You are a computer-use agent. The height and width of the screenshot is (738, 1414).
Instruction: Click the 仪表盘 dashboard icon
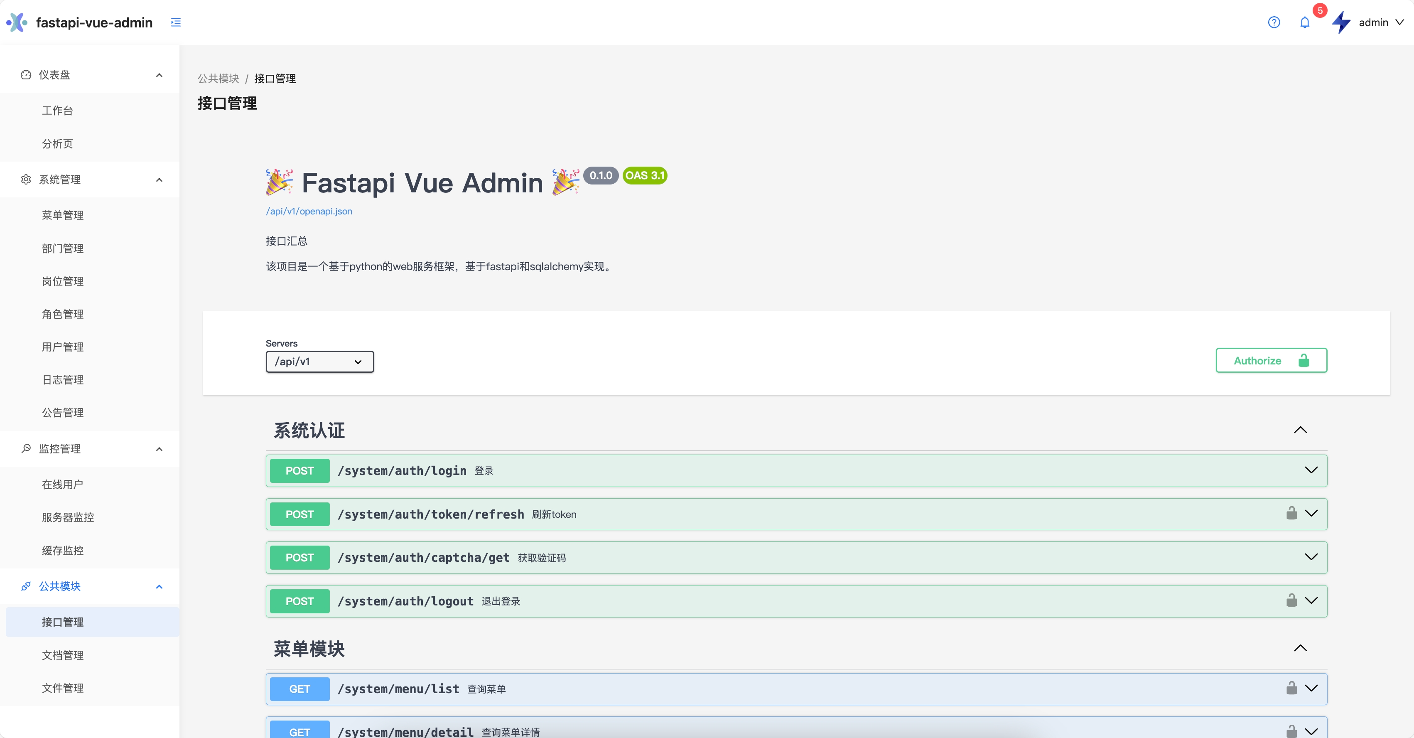(26, 75)
